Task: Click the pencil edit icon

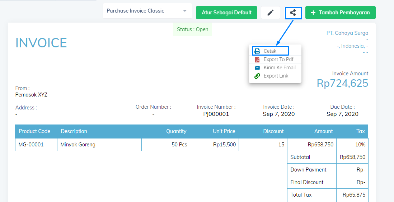Action: 270,13
